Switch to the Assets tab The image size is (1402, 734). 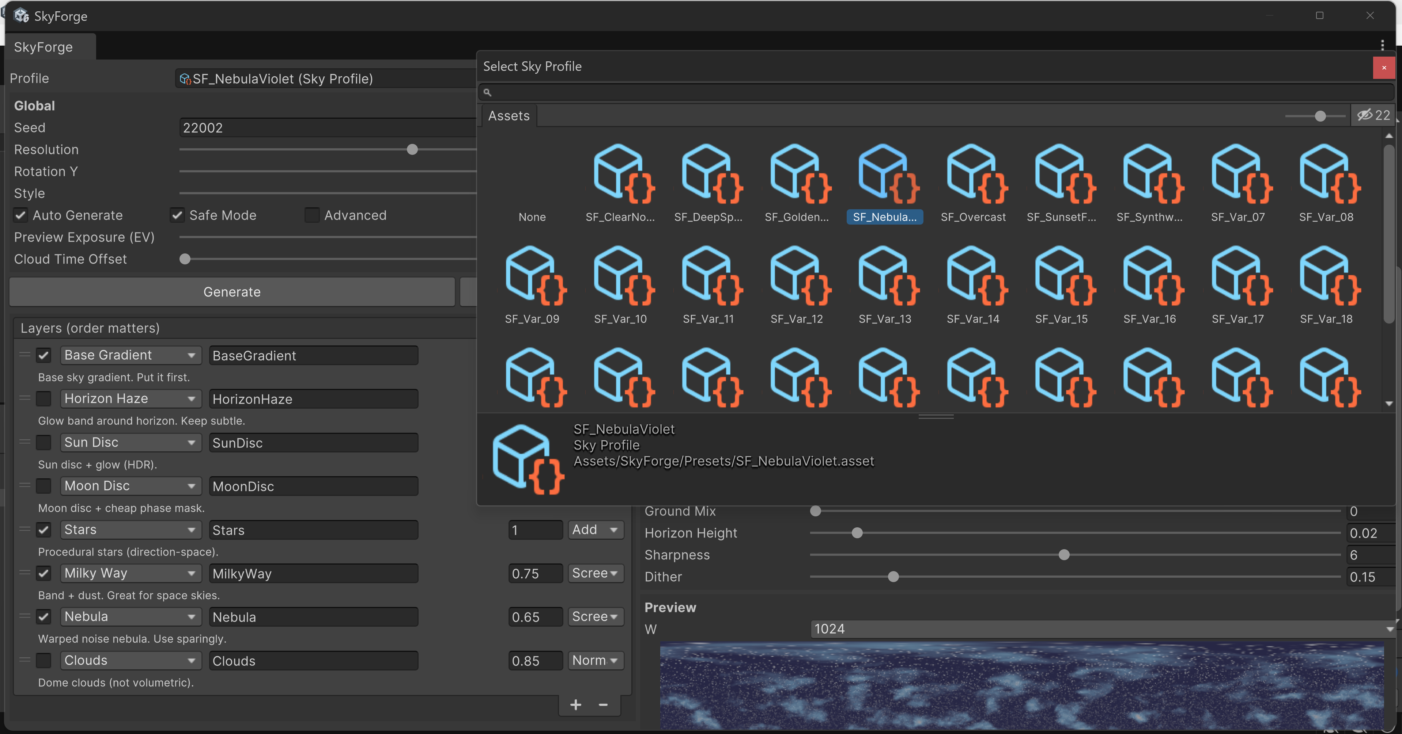508,116
